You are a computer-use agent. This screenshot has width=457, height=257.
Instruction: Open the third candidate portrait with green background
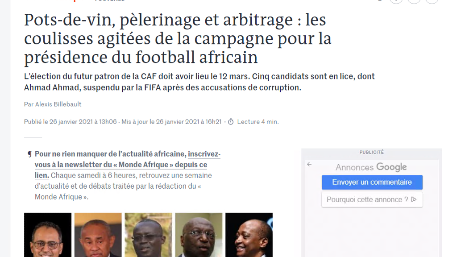148,235
